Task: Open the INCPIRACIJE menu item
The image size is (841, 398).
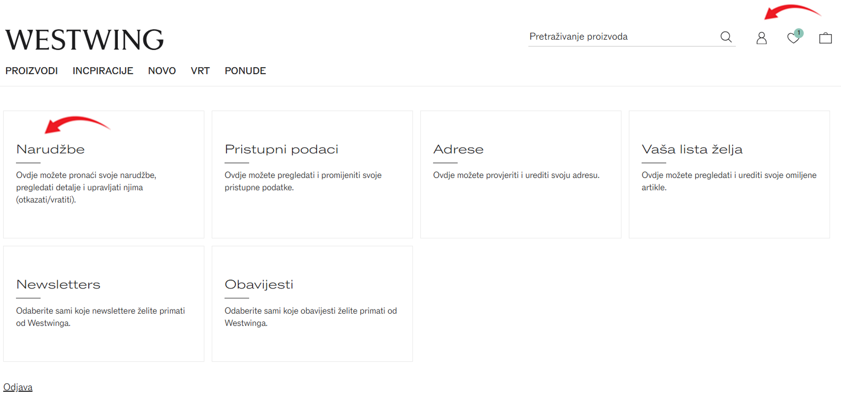Action: (x=103, y=71)
